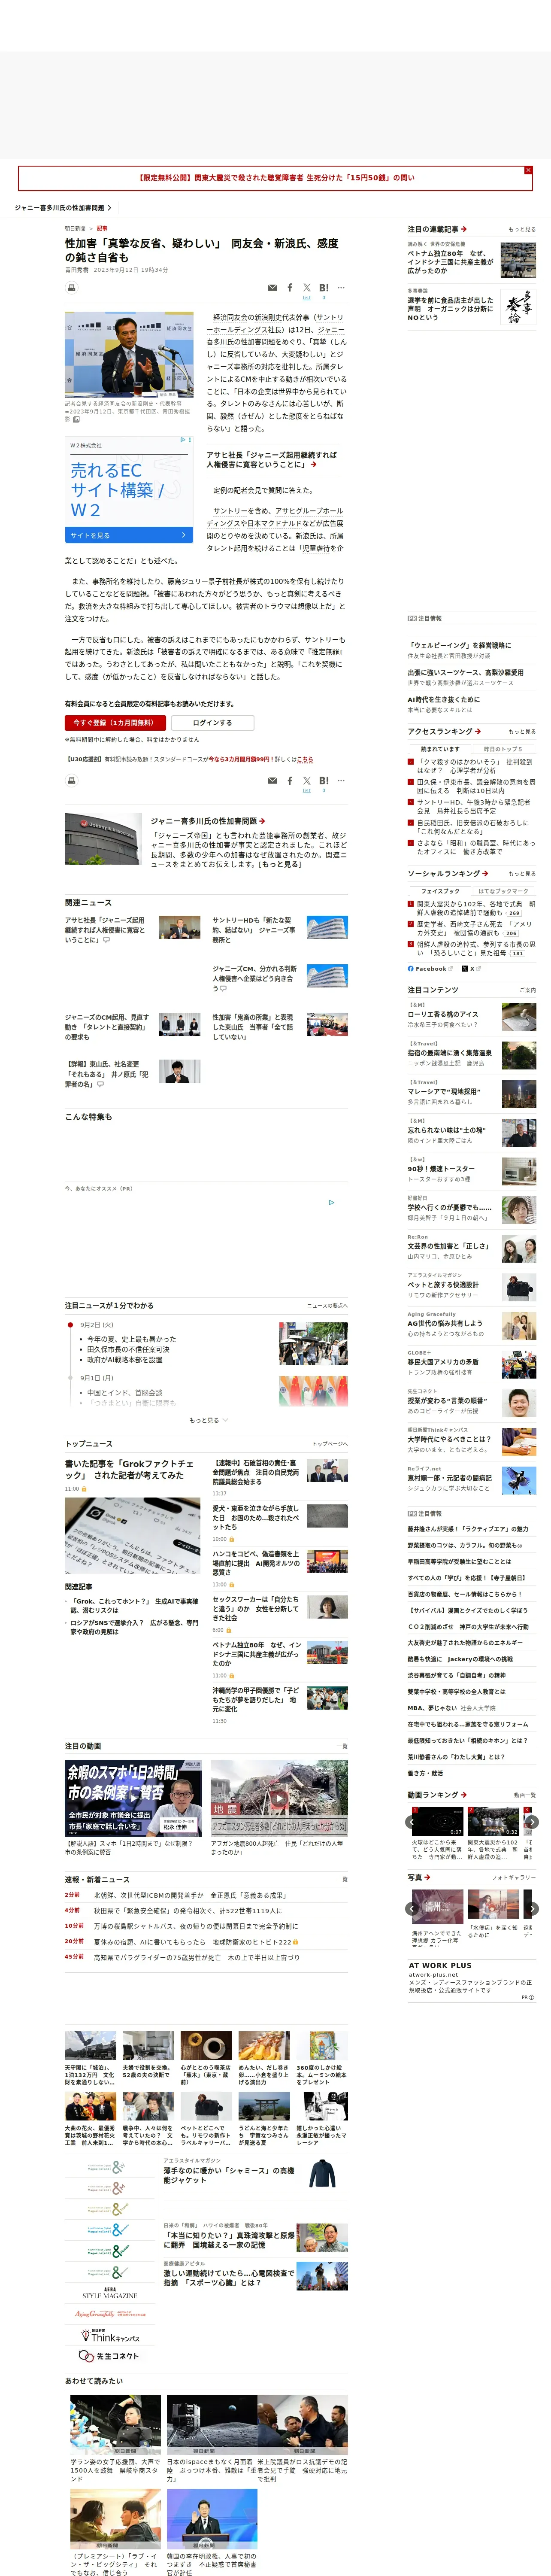551x2576 pixels.
Task: Click author name 吉田秀樹
Action: tap(77, 270)
